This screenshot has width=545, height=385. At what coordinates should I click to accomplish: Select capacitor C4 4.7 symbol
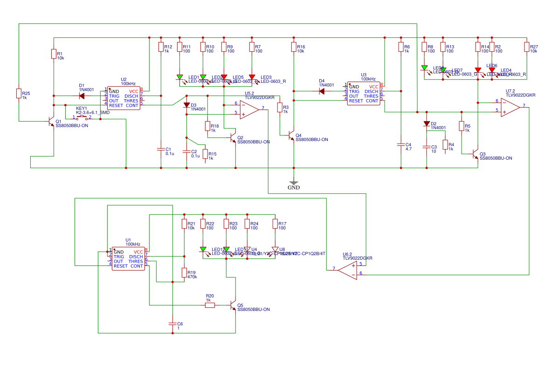(x=401, y=145)
